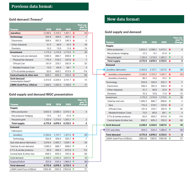Click the green up arrow in 'Medals/Imitation Coin' row
The height and width of the screenshot is (174, 194).
(74, 68)
